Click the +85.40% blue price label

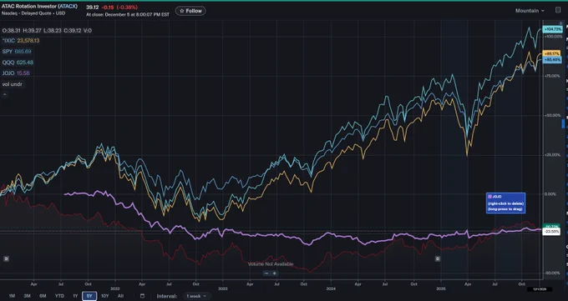(x=552, y=59)
